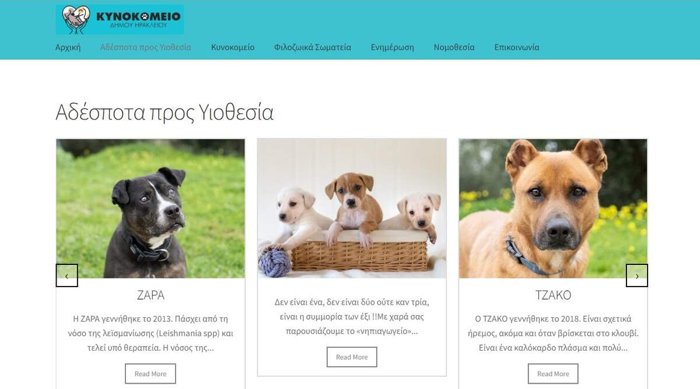Screen dimensions: 700x389
Task: Open the Ενημέρωση menu
Action: pyautogui.click(x=393, y=47)
